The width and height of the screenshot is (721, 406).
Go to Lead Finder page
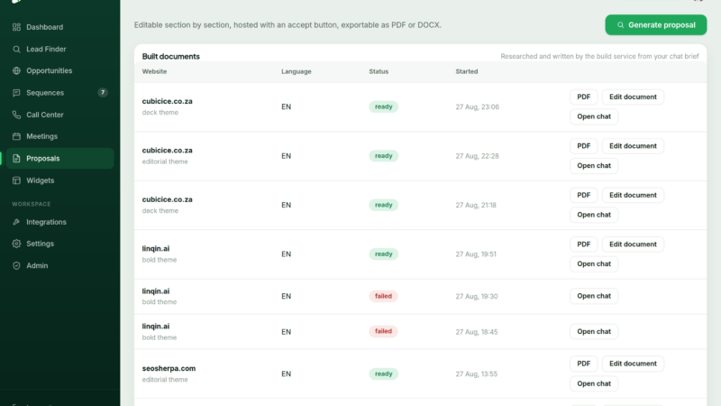point(59,50)
